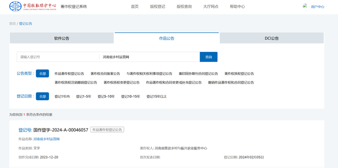Viewport: 338px width, 168px height.
Task: Open 版权查询 menu item
Action: tap(184, 6)
